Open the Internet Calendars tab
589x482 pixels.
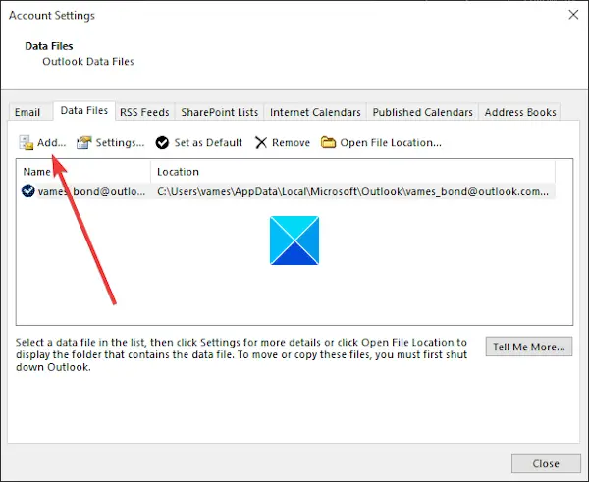(315, 112)
